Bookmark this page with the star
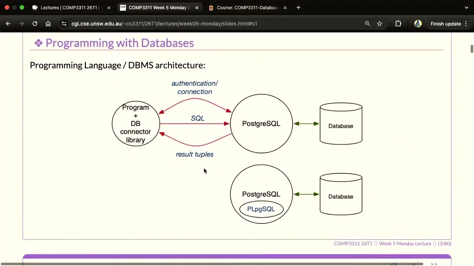This screenshot has width=474, height=266. 380,24
